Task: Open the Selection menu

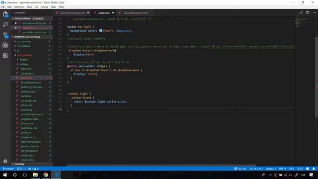Action: tap(19, 7)
